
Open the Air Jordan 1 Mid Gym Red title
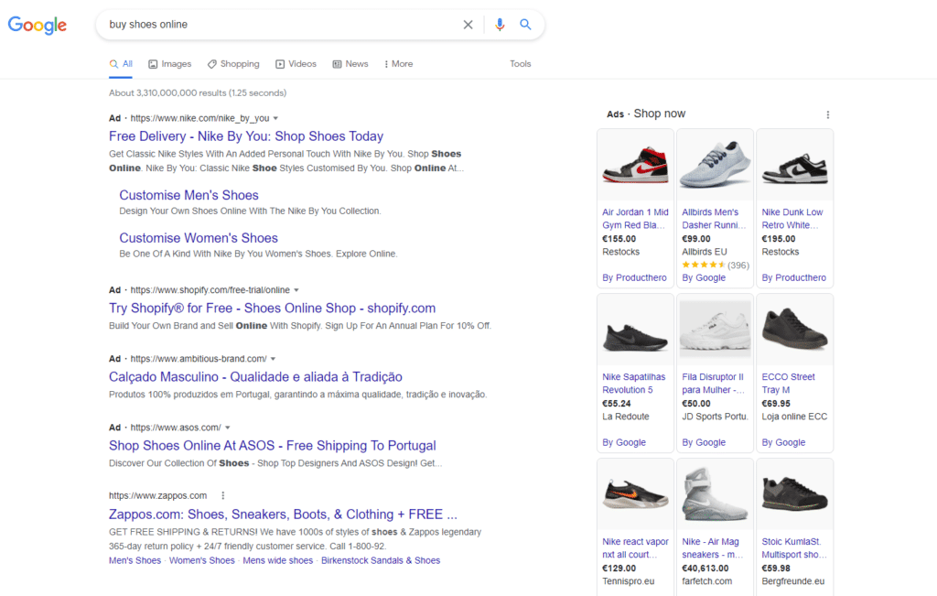(635, 219)
